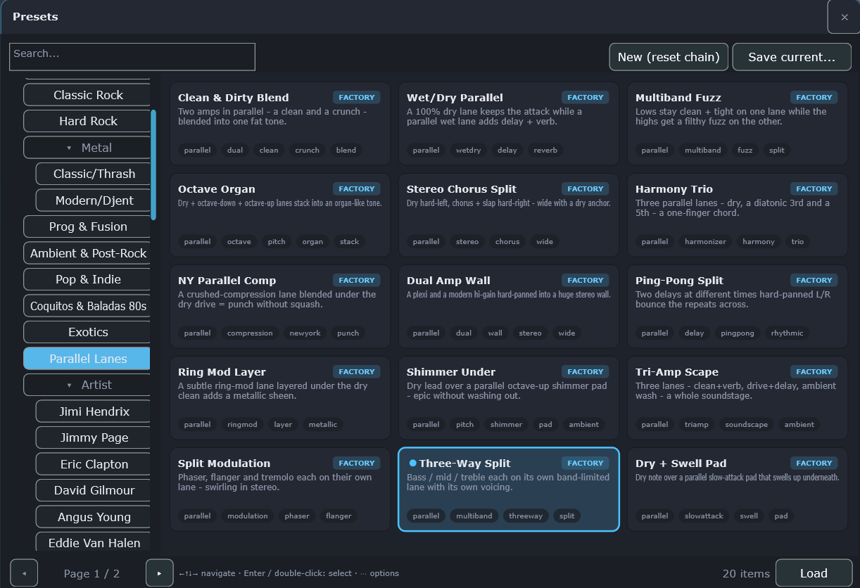Open Angus Young artist presets
The image size is (860, 588).
(94, 517)
